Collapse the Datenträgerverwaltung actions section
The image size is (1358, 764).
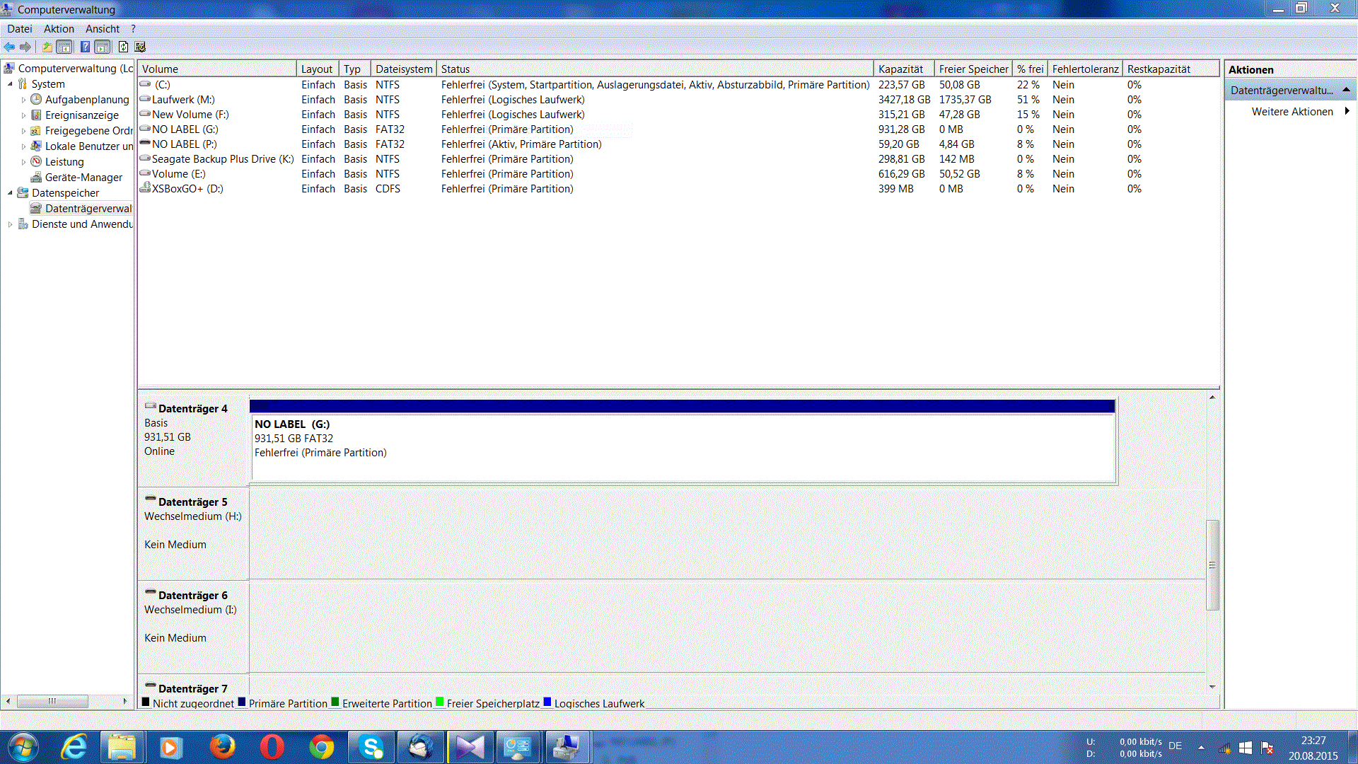[x=1346, y=90]
